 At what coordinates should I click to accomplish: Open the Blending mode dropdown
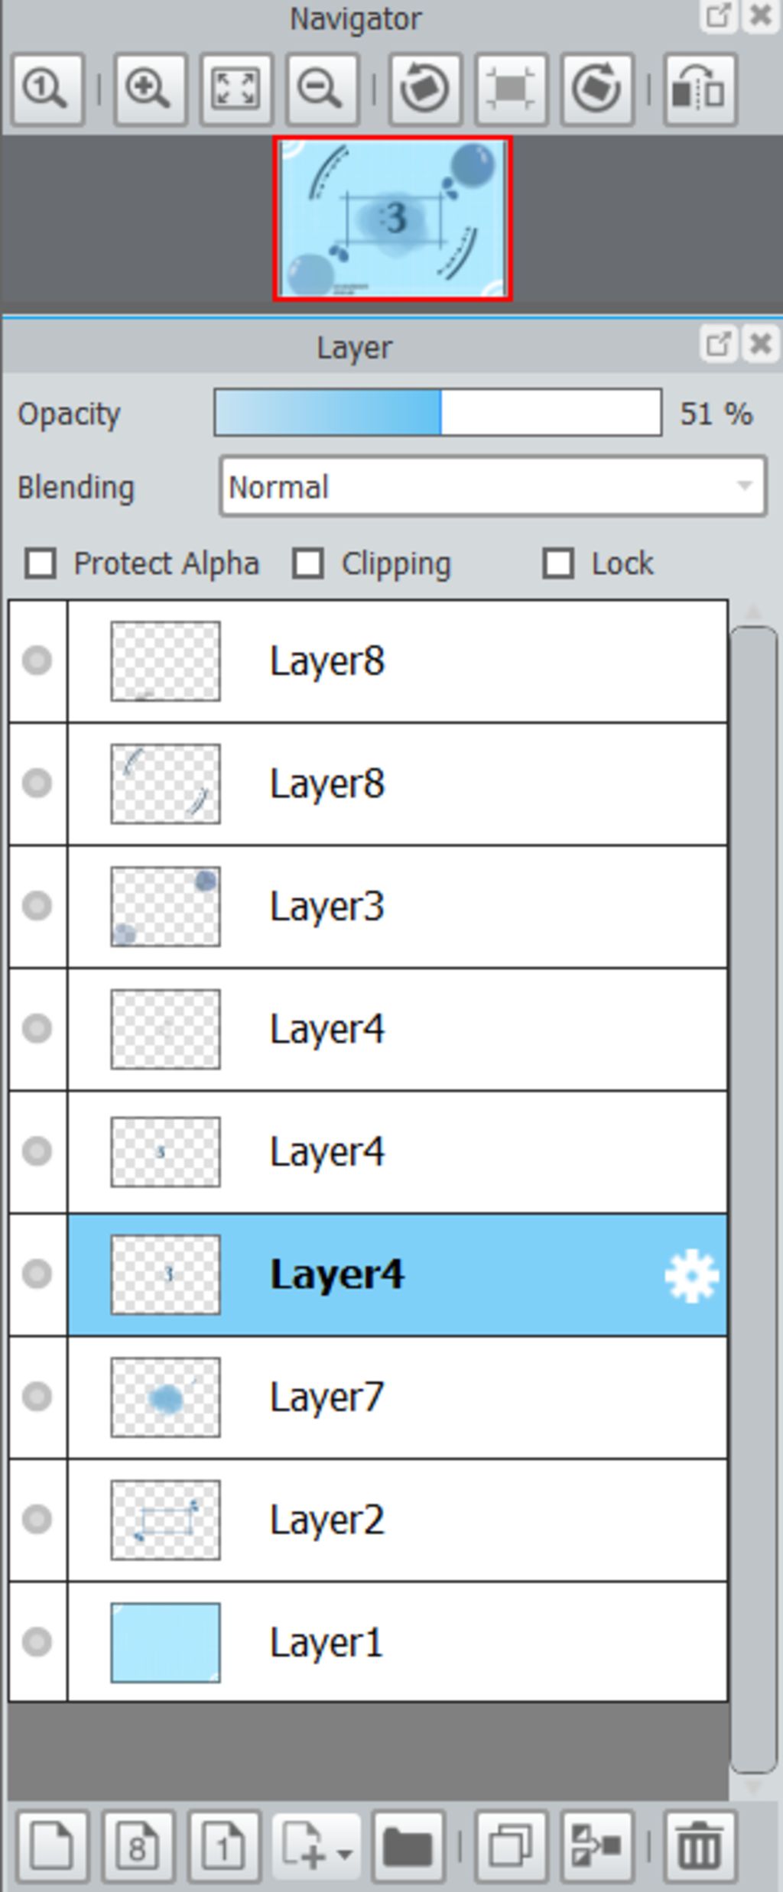(x=493, y=487)
